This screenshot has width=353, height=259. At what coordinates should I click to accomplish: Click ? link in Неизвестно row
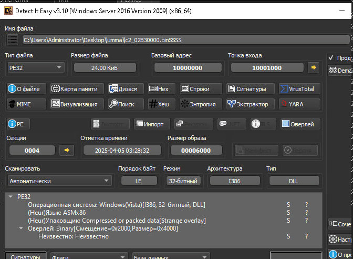(x=306, y=236)
